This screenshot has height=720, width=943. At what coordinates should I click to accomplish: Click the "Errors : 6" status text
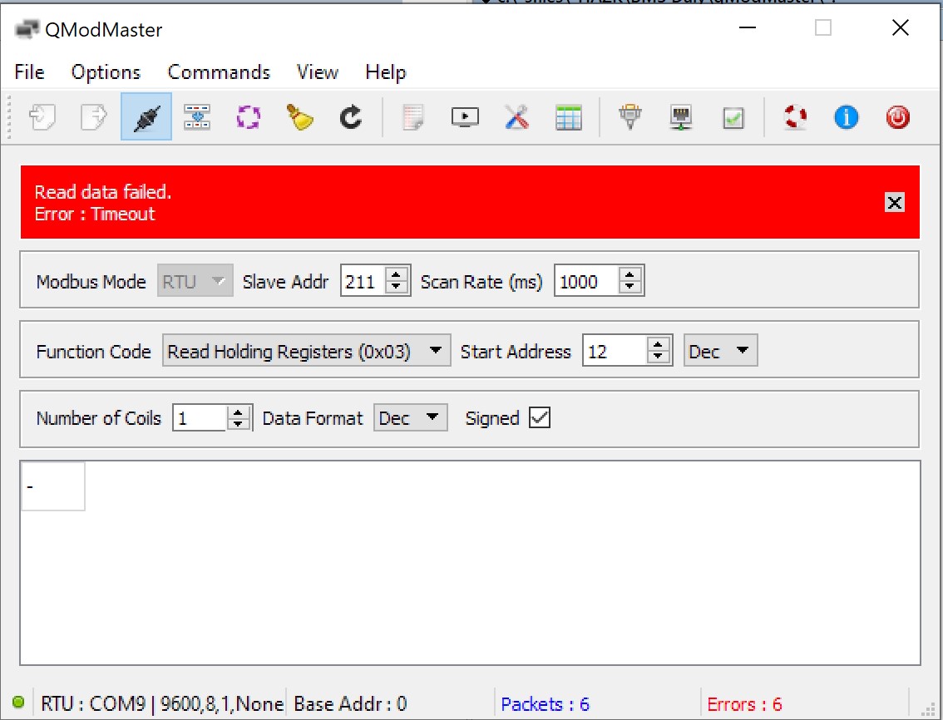(x=744, y=703)
